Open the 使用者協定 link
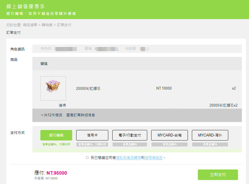 point(153,158)
